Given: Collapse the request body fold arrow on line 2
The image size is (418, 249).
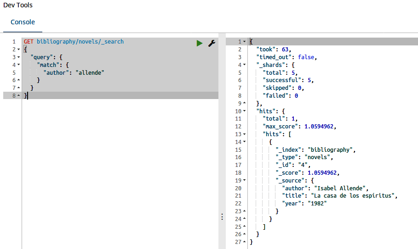Looking at the screenshot, I should click(18, 50).
